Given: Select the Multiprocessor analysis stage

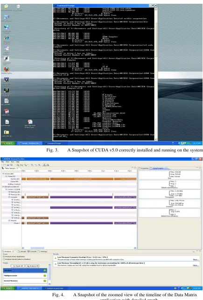Looking at the screenshot, I should [25, 276].
